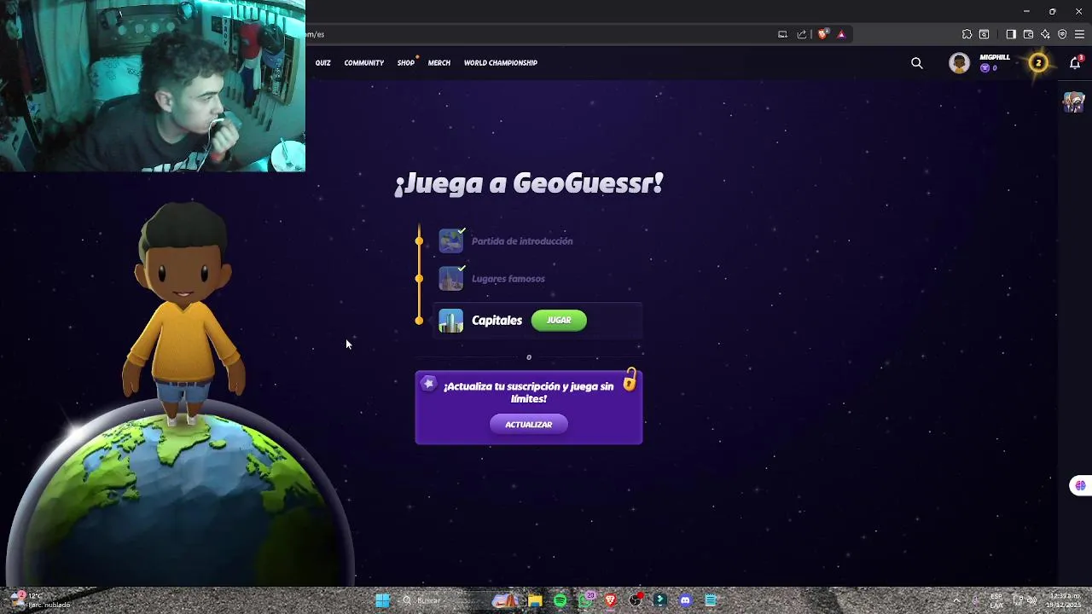The width and height of the screenshot is (1092, 614).
Task: Click the Partida de introducción map thumbnail
Action: 450,241
